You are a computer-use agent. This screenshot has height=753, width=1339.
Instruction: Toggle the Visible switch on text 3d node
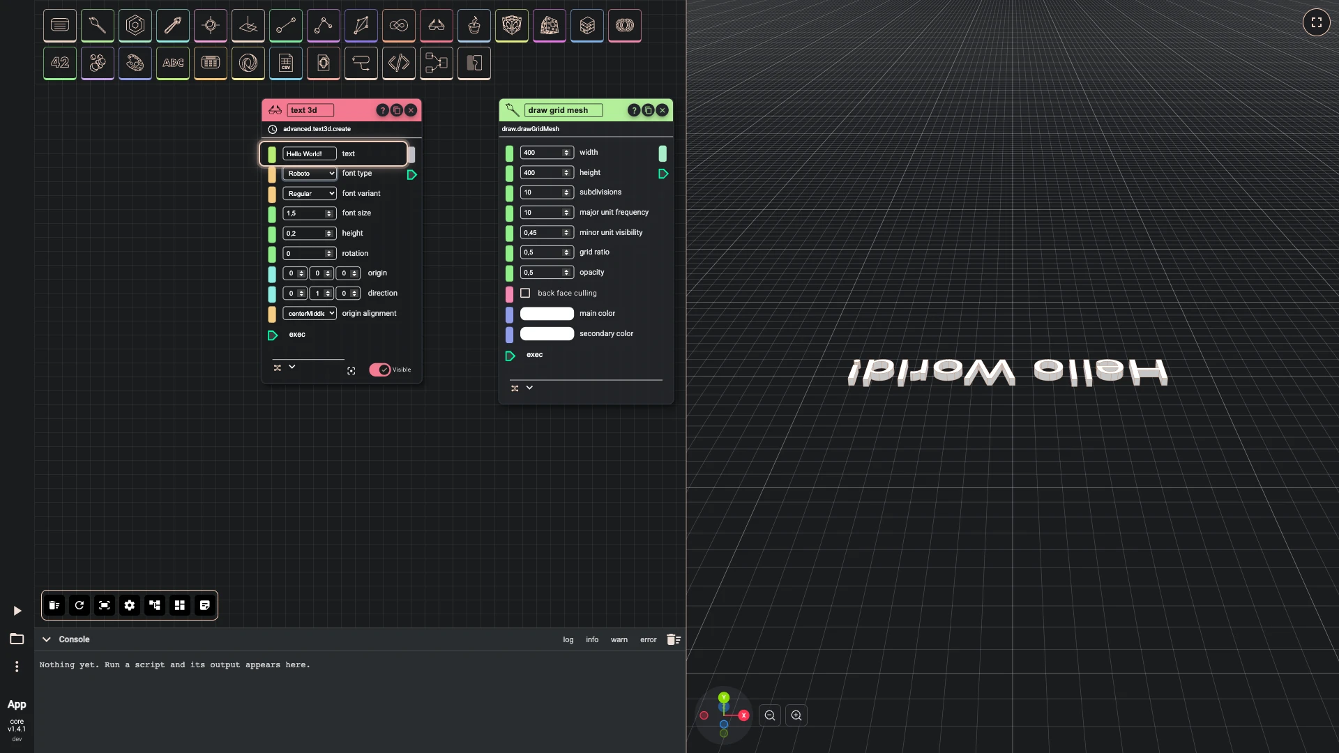coord(380,370)
